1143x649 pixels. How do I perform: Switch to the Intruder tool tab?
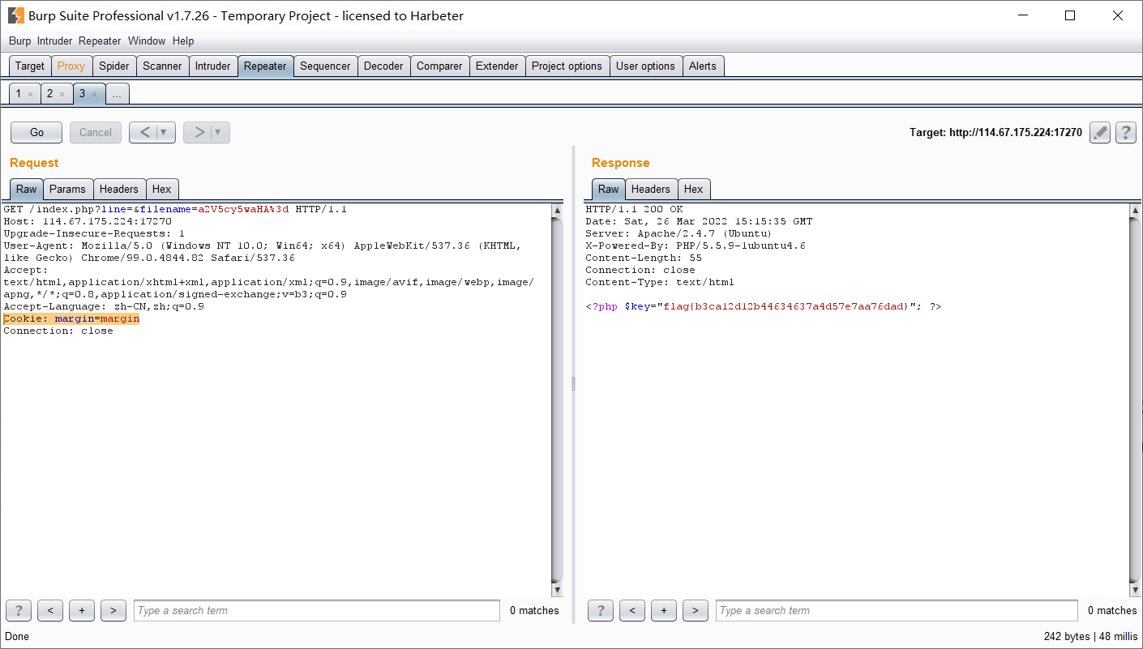[x=213, y=66]
